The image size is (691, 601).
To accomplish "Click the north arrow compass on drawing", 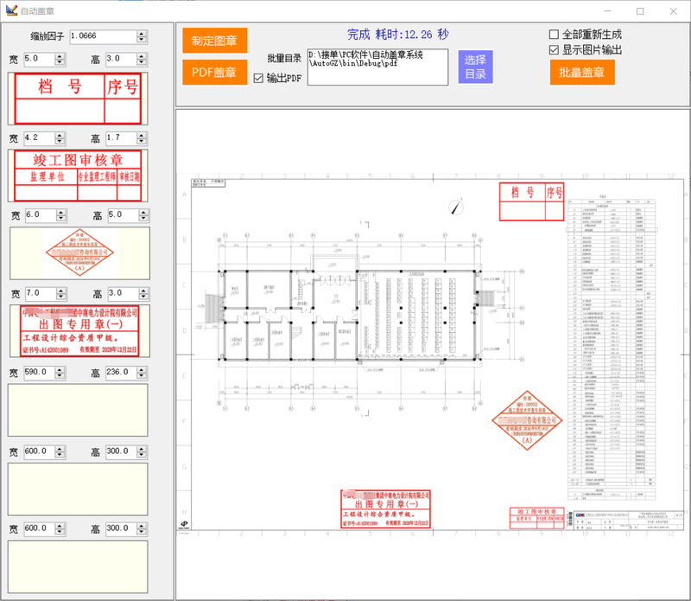I will click(x=456, y=207).
